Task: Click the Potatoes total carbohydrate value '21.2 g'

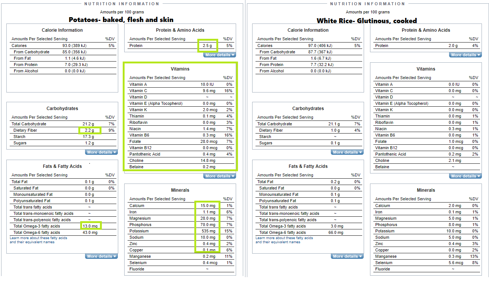Action: coord(88,124)
